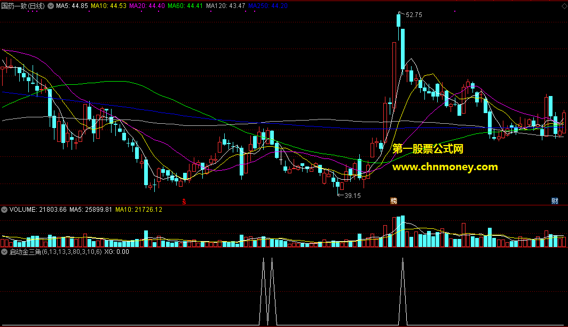Click the XG: 0.00 value

click(116, 252)
